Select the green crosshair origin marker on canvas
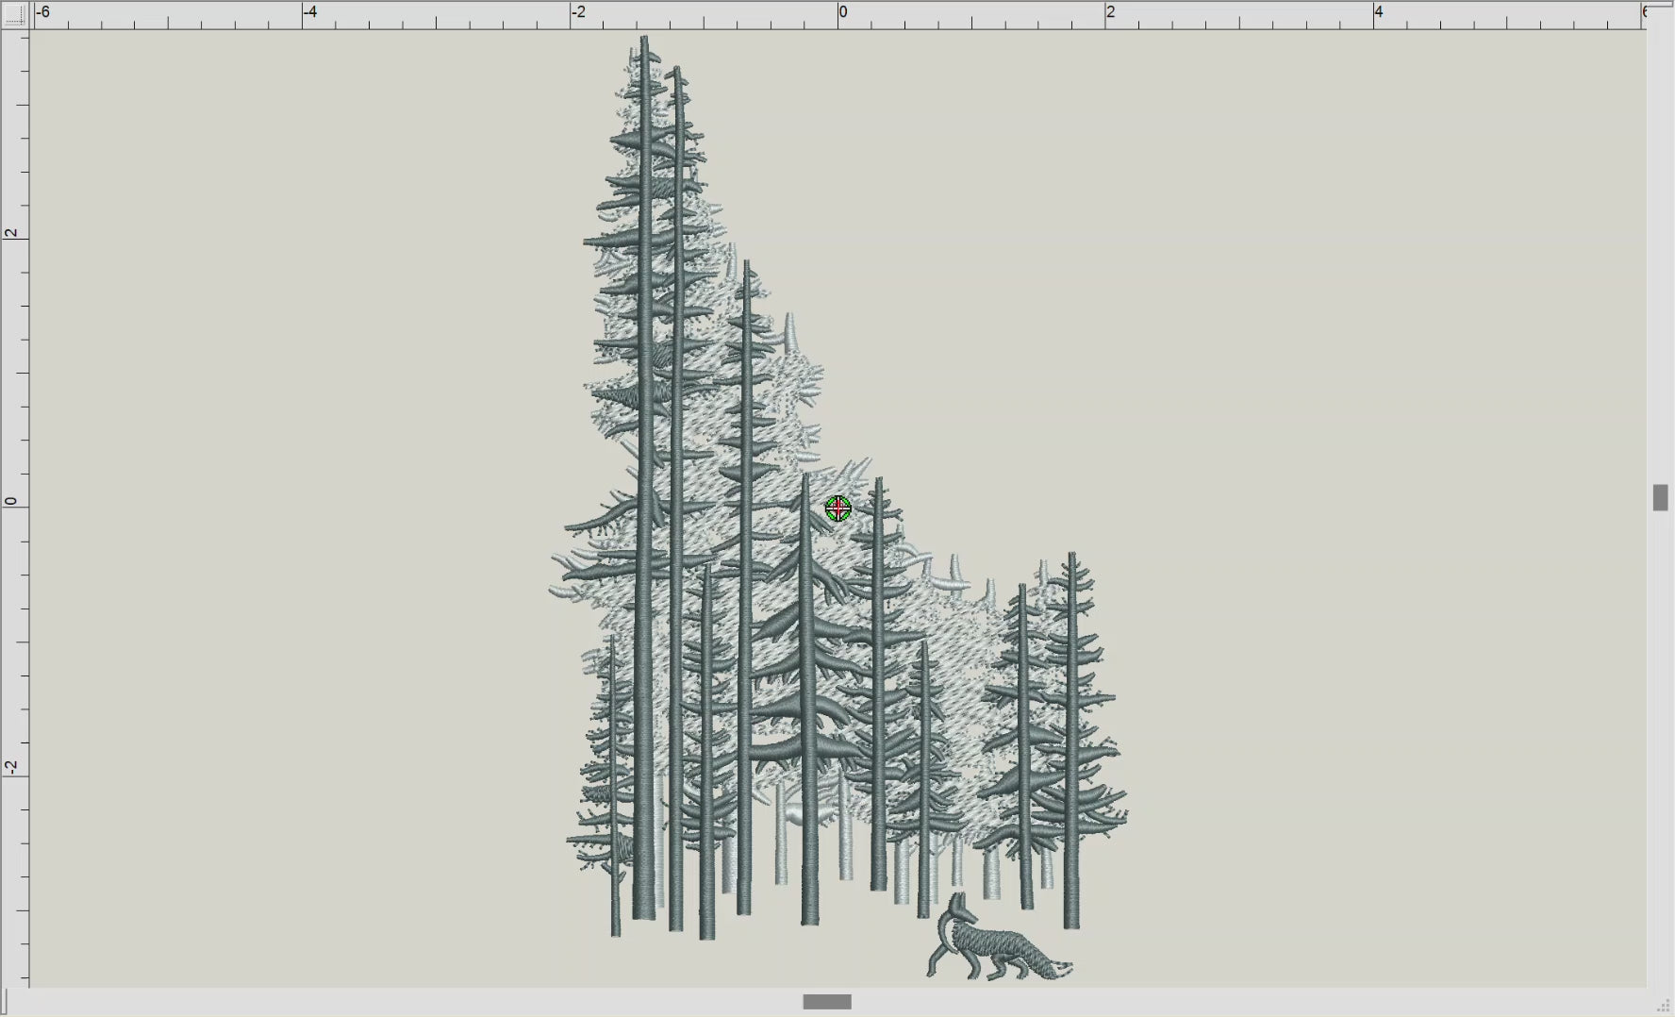The height and width of the screenshot is (1017, 1675). [837, 509]
